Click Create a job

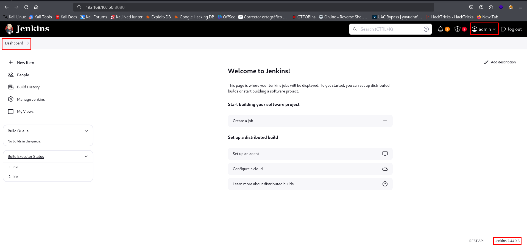[x=310, y=121]
